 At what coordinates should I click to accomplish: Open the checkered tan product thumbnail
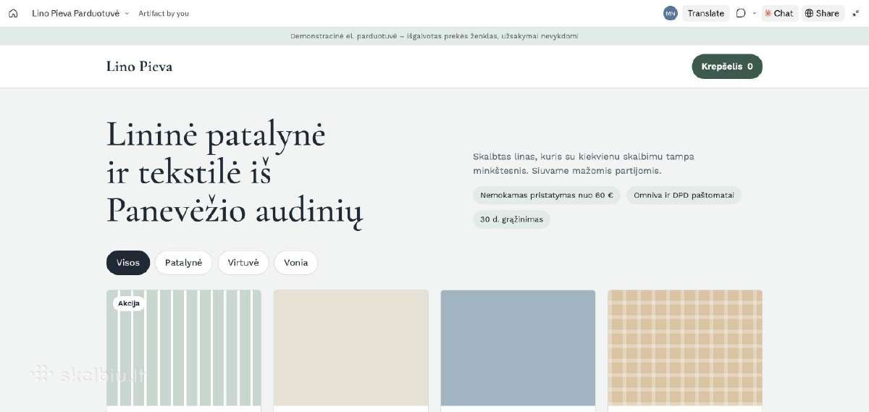[685, 348]
